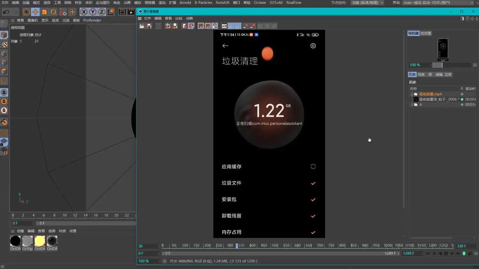Screen dimensions: 479x269
Task: Activate the Move tool in the toolbar
Action: tap(35, 12)
